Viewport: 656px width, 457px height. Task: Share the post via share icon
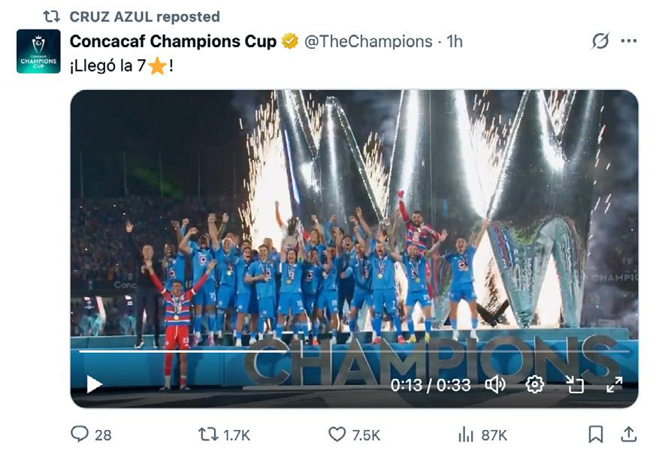coord(628,434)
